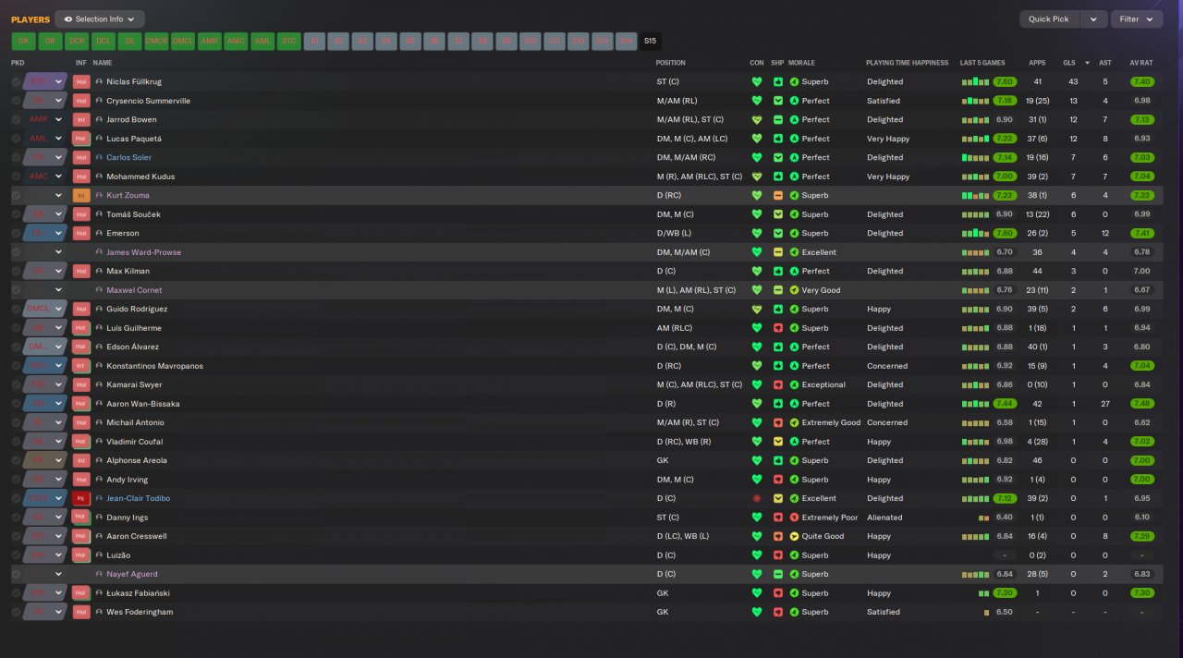Click Niclas Füllkrug's condition heart icon
The image size is (1183, 658).
pos(757,81)
